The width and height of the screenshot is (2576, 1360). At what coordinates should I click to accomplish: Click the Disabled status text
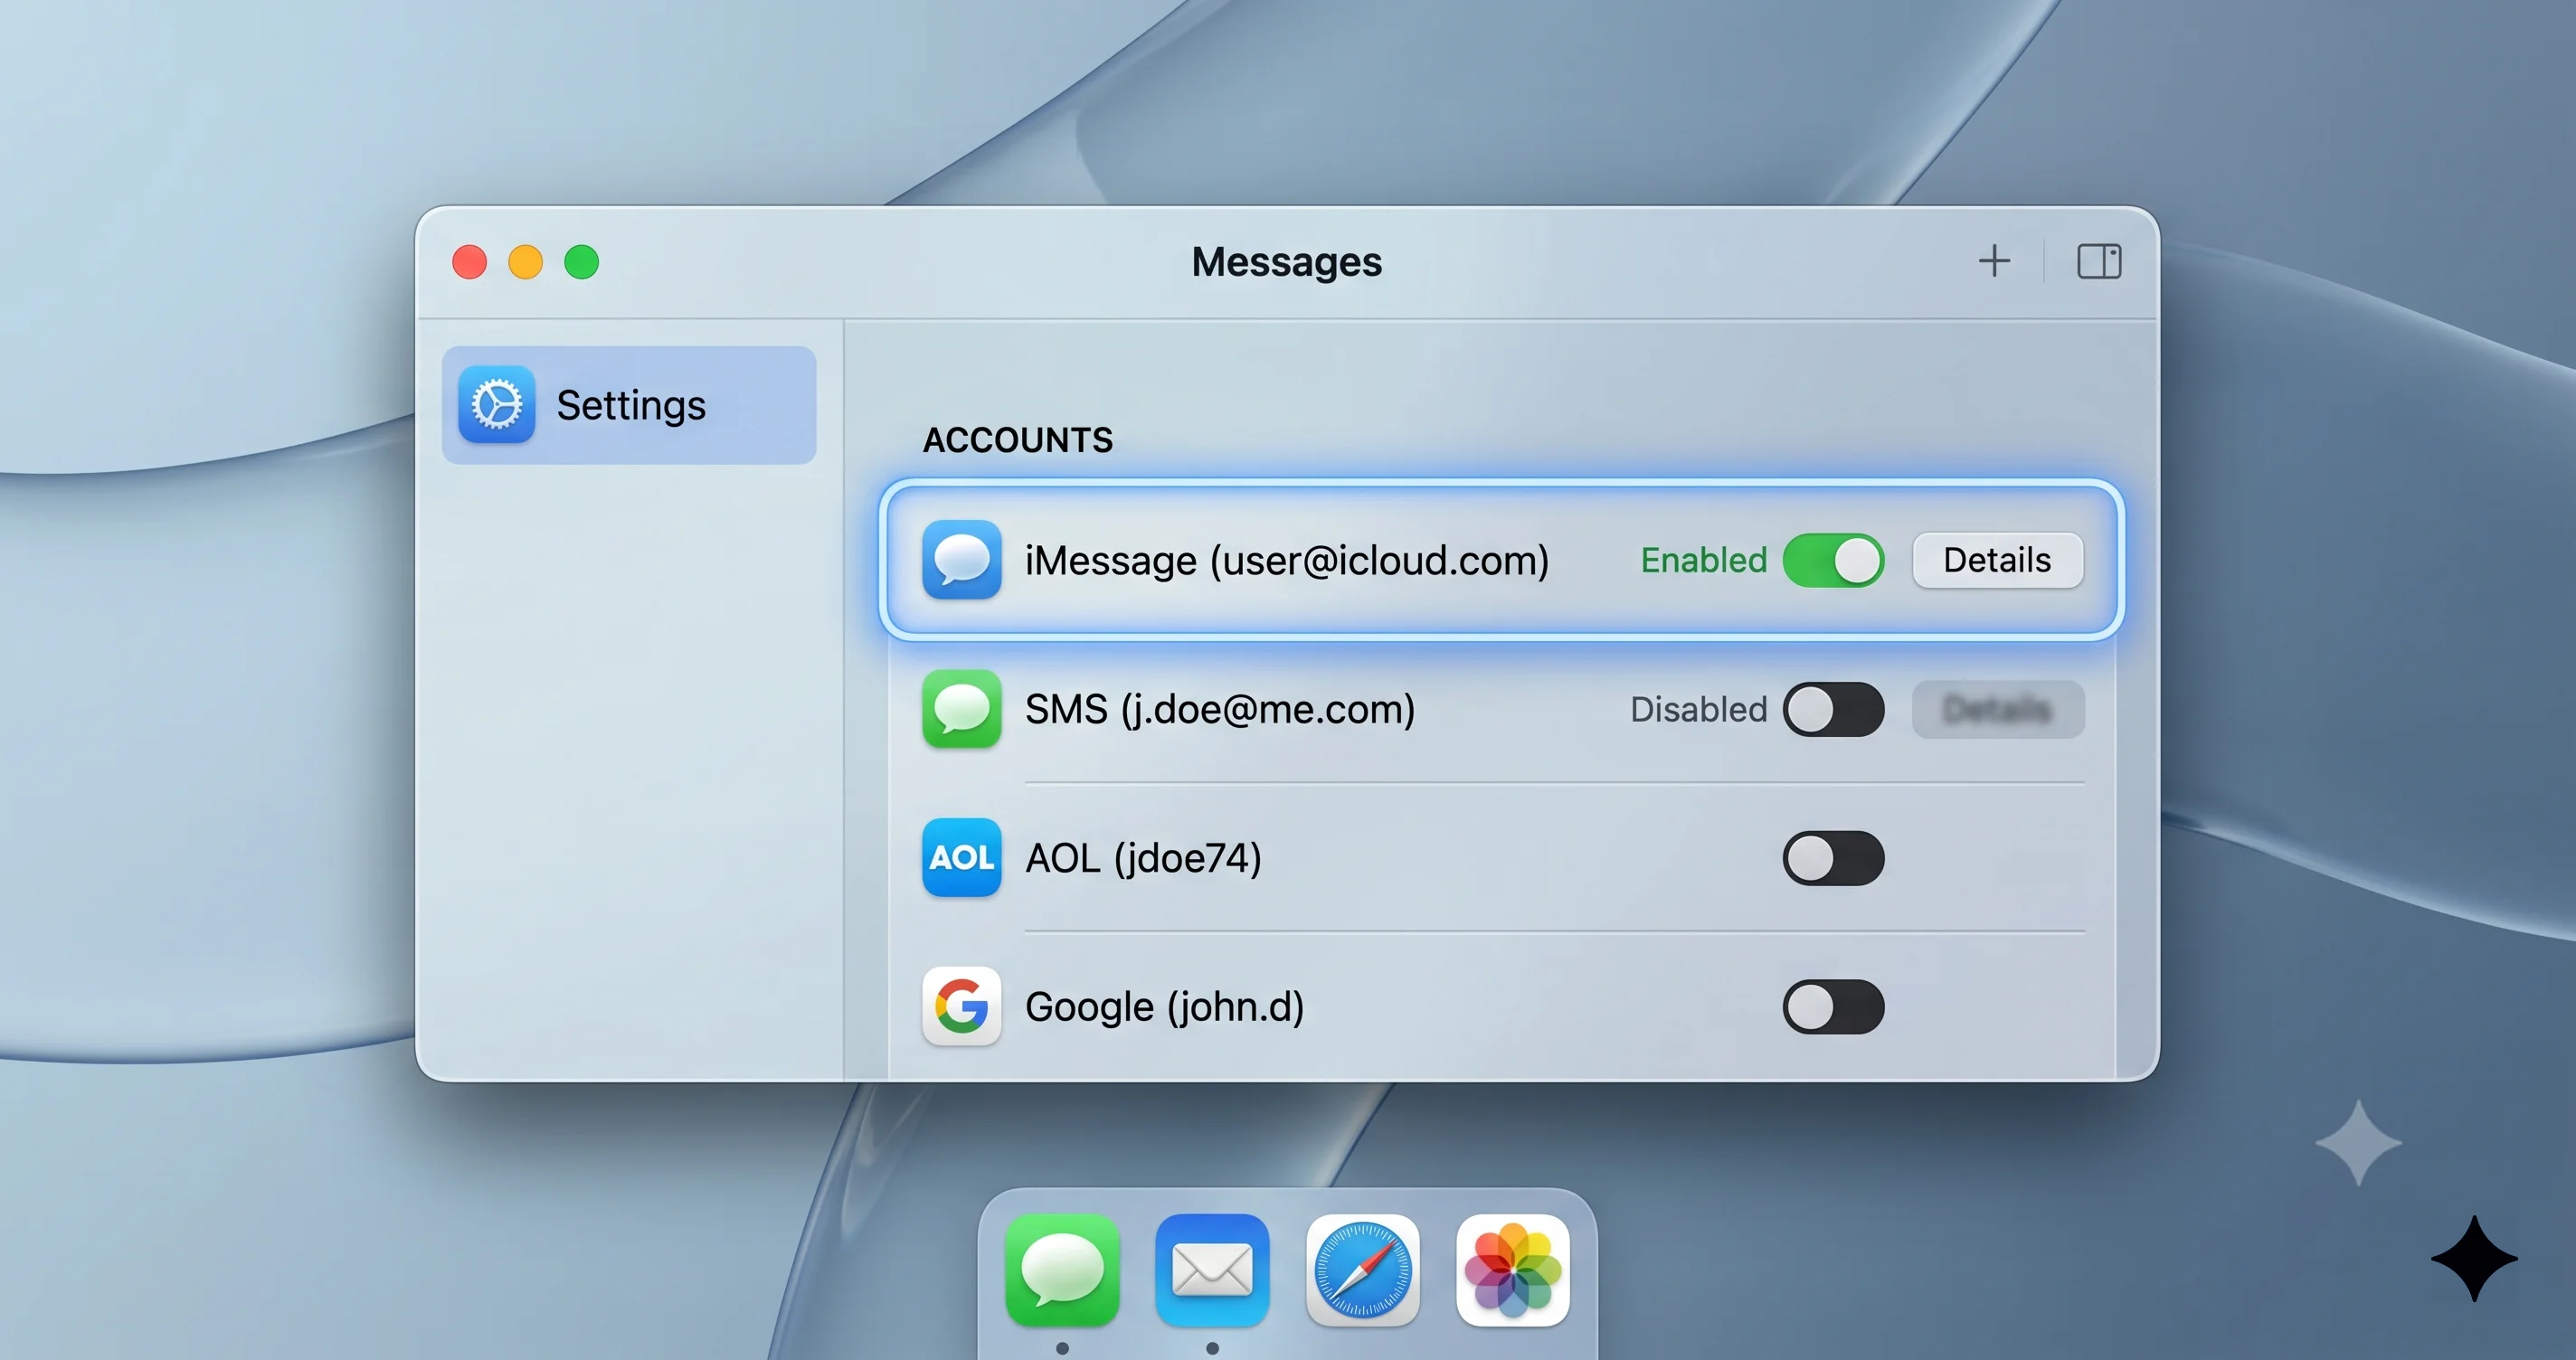[1699, 709]
